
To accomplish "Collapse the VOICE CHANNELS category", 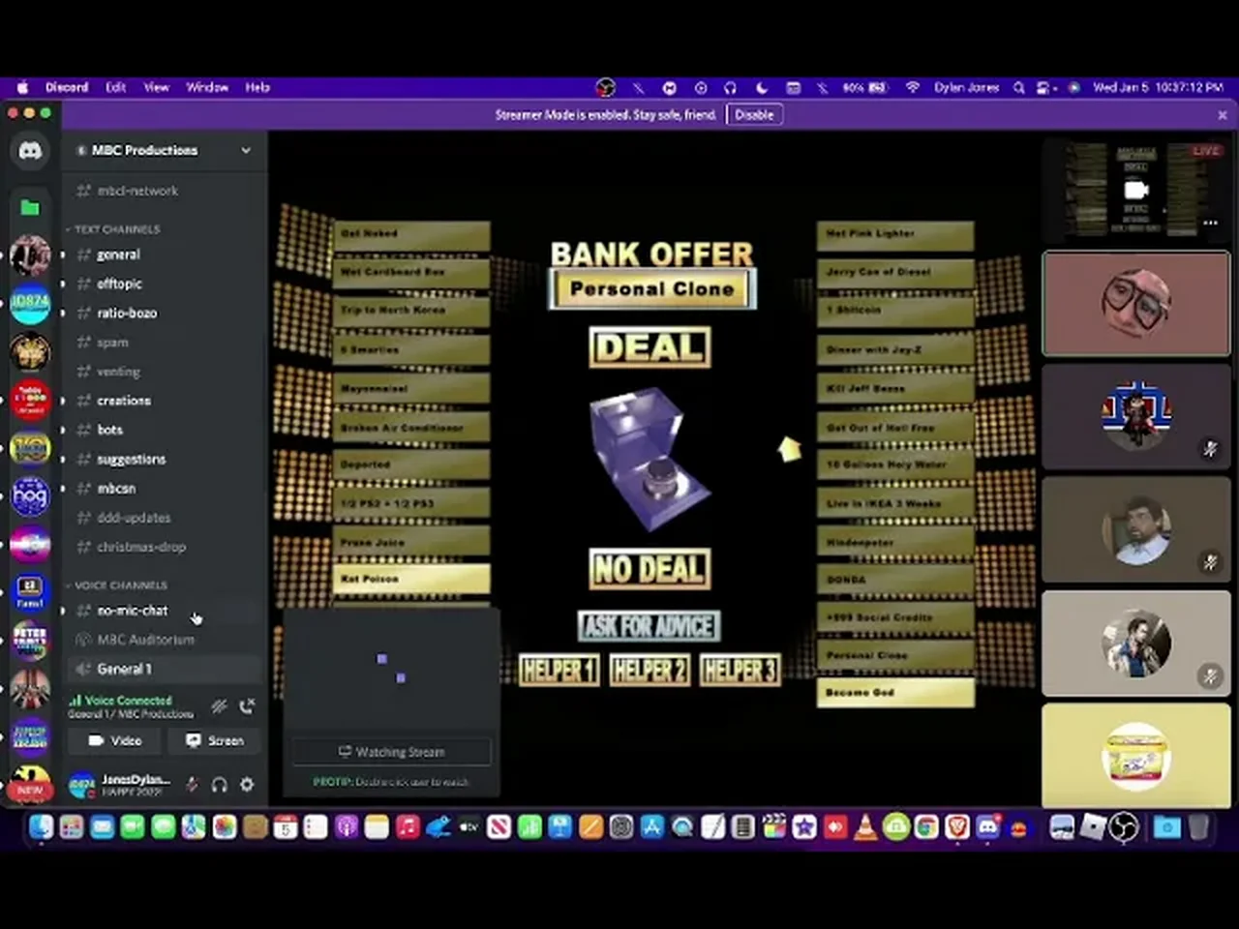I will (x=120, y=585).
